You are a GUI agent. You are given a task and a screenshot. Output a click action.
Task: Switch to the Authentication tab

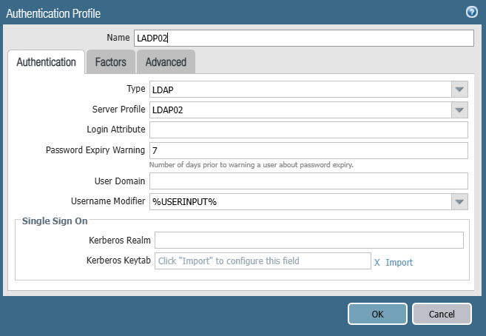[46, 62]
